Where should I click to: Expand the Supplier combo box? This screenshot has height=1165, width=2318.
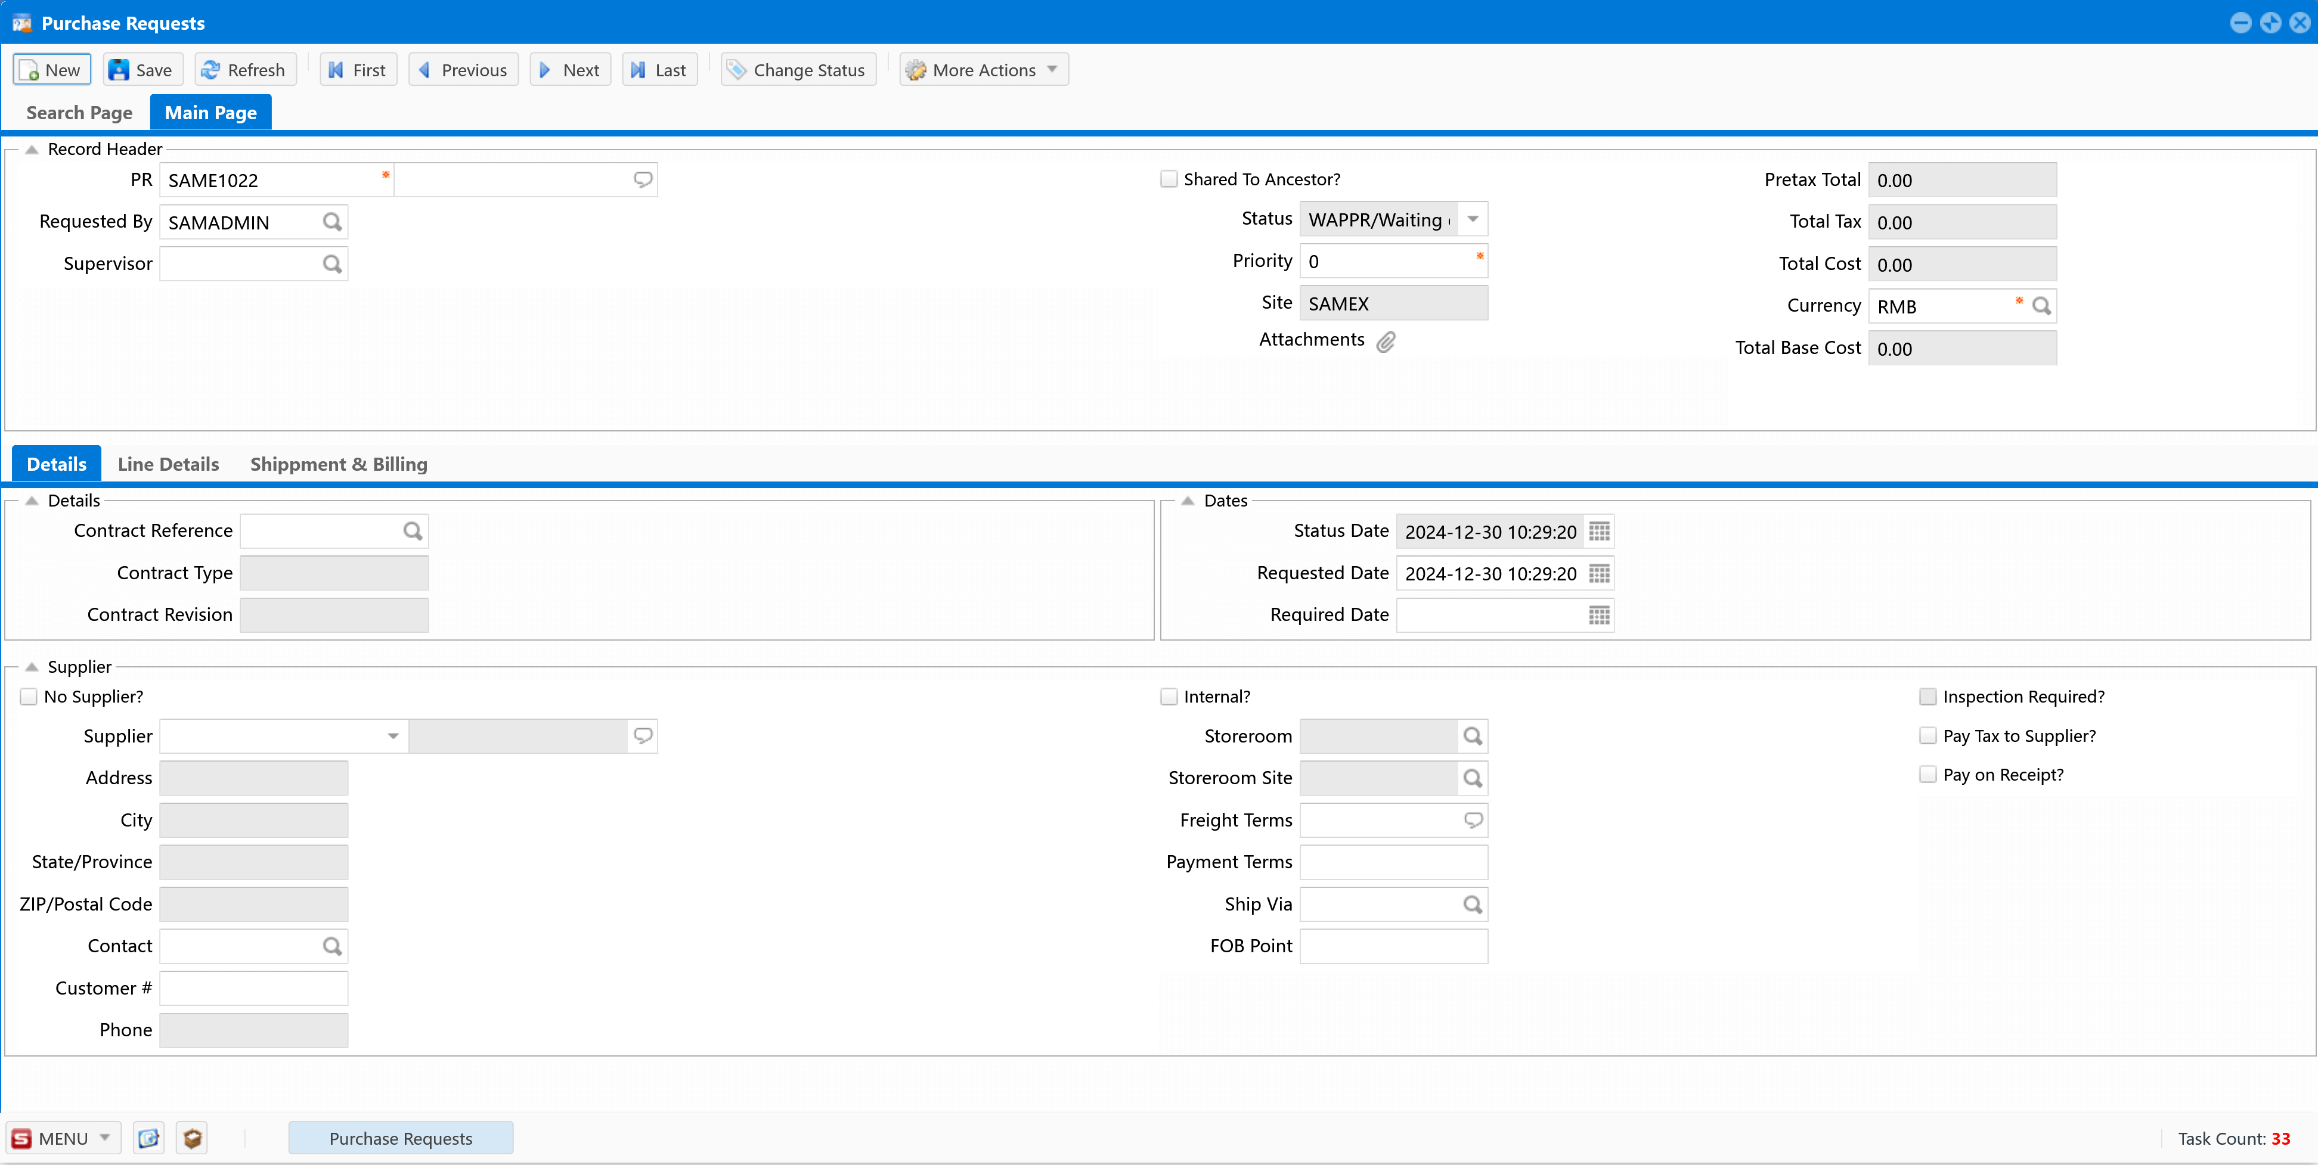click(392, 736)
